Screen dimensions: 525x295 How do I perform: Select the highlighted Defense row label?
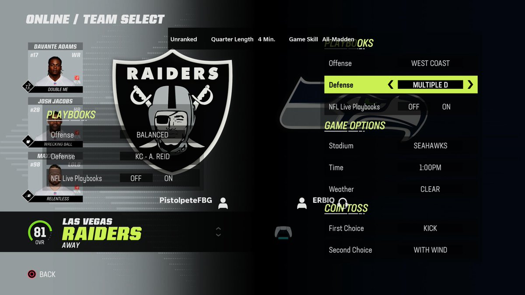[341, 85]
